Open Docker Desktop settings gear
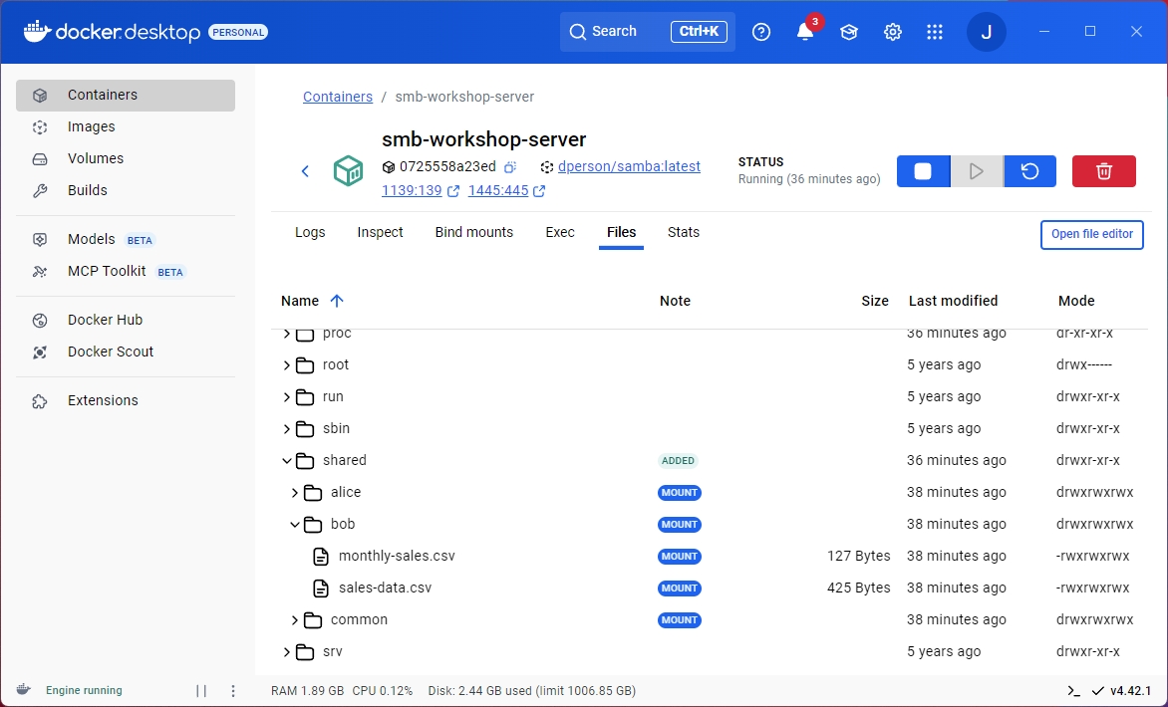Image resolution: width=1168 pixels, height=707 pixels. [x=892, y=32]
